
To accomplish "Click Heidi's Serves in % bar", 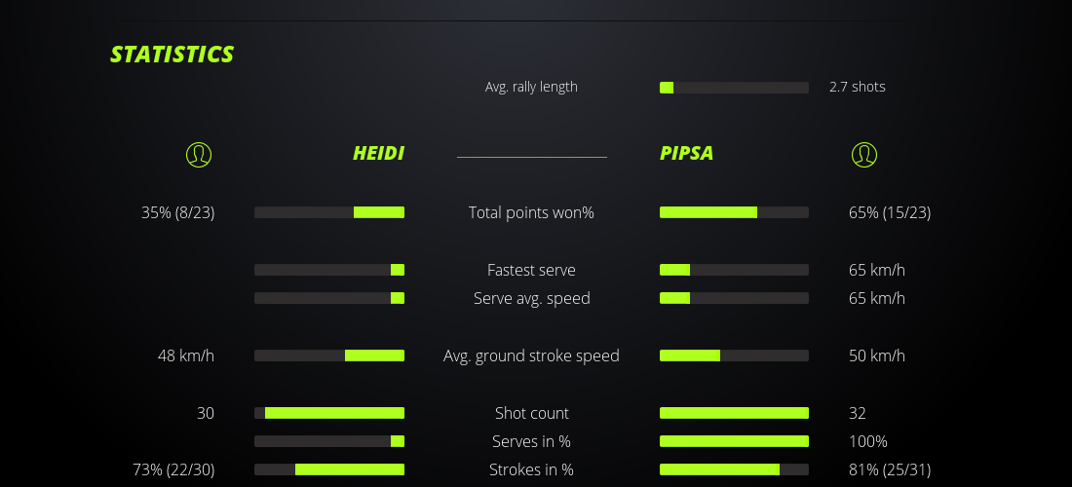I will tap(329, 441).
